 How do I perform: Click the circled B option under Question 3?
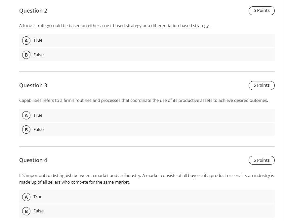[26, 129]
